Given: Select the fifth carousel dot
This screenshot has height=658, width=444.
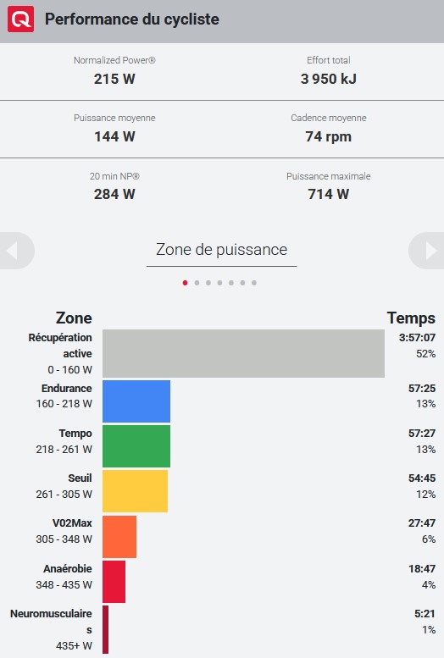Looking at the screenshot, I should point(231,283).
